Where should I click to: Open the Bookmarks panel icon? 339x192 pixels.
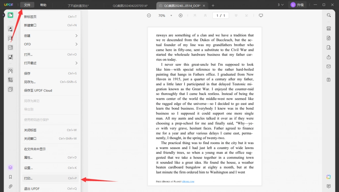click(10, 177)
